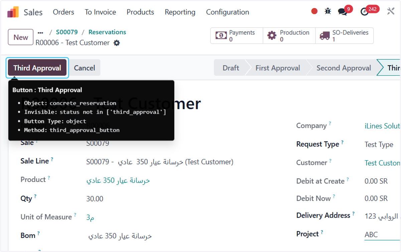Open the Production stat button
The height and width of the screenshot is (252, 401).
point(289,36)
